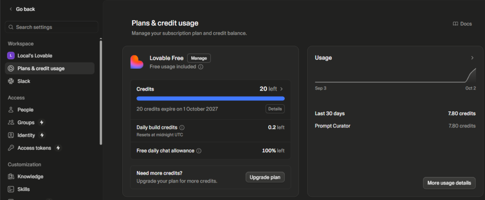
Task: Click the 'Need more credits?' heading
Action: (159, 173)
